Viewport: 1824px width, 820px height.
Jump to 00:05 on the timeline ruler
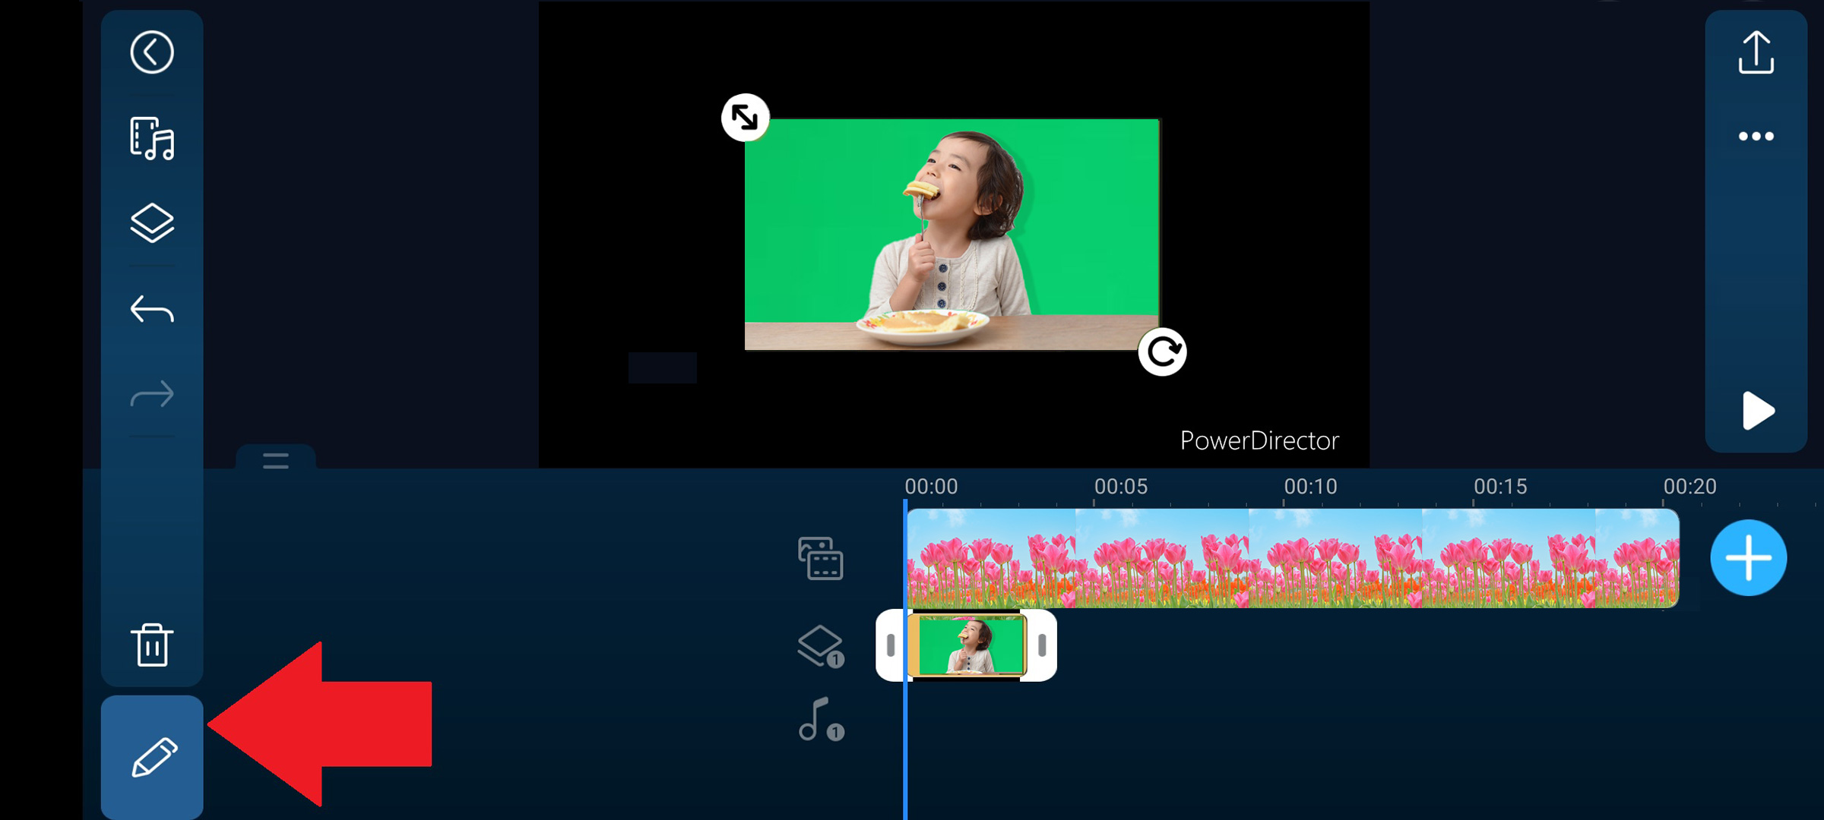click(x=1120, y=487)
